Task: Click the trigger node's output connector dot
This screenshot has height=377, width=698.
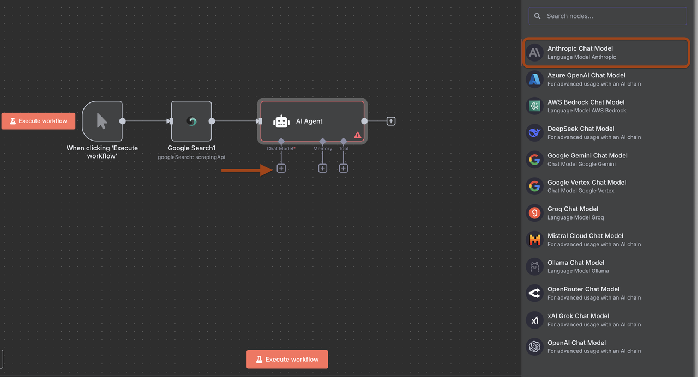Action: pyautogui.click(x=123, y=121)
